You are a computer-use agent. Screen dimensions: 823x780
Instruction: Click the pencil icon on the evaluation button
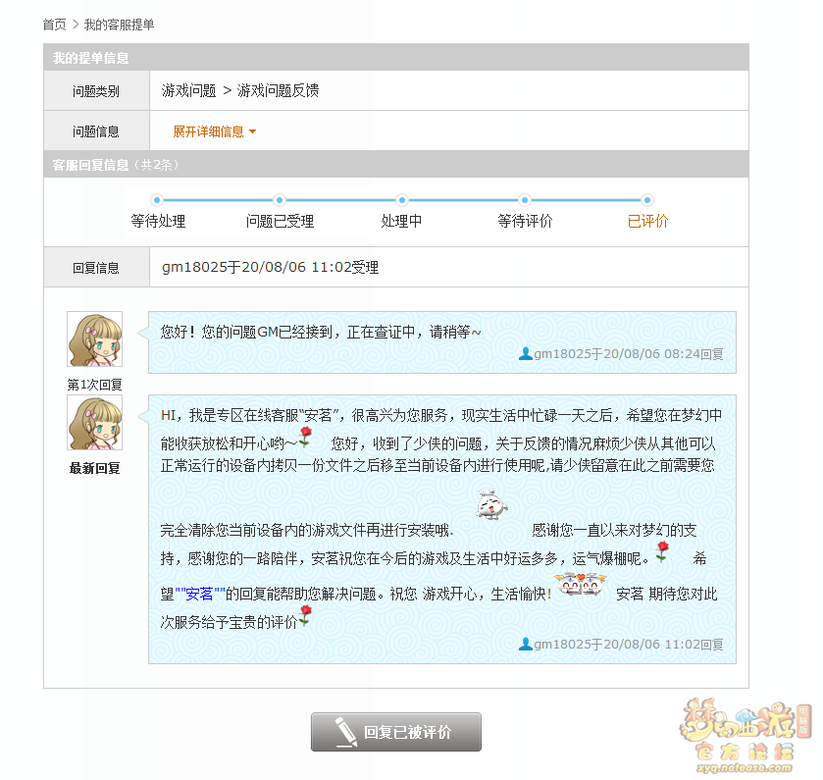[345, 731]
